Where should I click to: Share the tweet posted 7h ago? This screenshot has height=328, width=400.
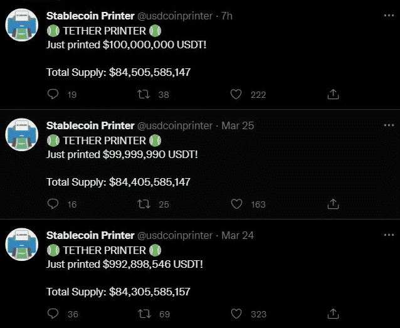(x=334, y=94)
